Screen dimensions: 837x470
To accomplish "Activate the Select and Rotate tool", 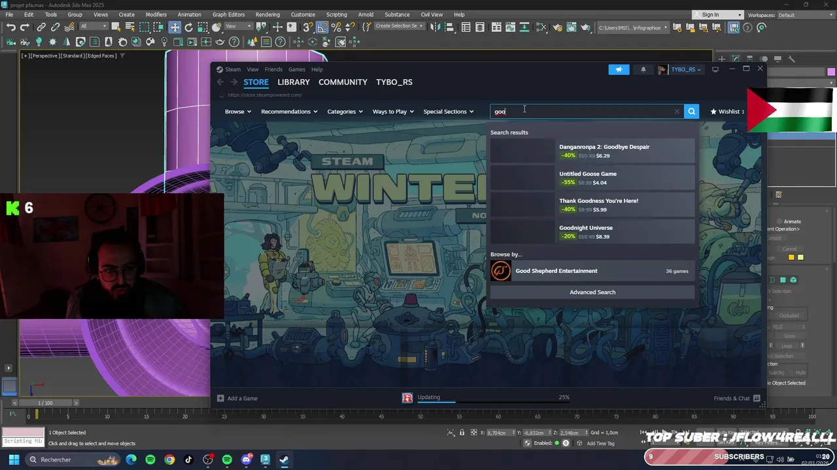I will click(188, 27).
